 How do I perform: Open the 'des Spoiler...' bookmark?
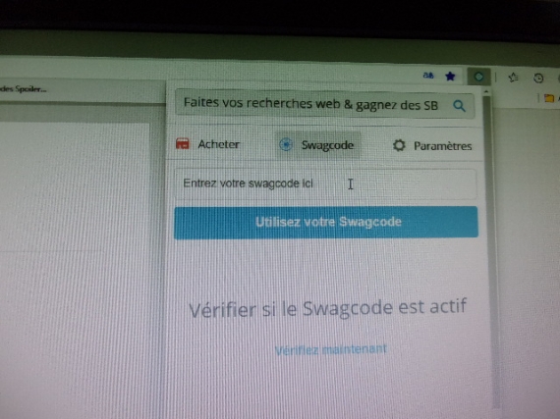(23, 88)
